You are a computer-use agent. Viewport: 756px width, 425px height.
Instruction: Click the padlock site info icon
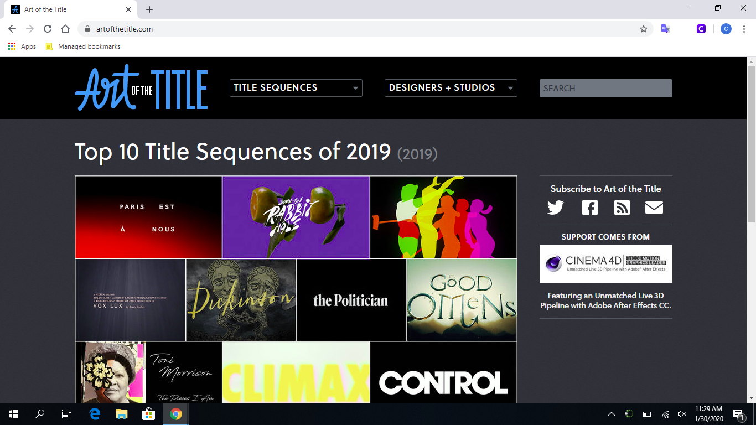click(87, 29)
